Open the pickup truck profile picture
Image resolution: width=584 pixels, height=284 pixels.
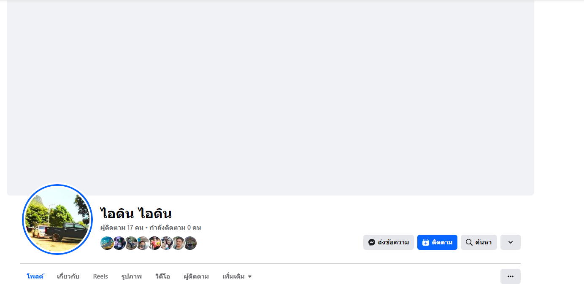57,220
